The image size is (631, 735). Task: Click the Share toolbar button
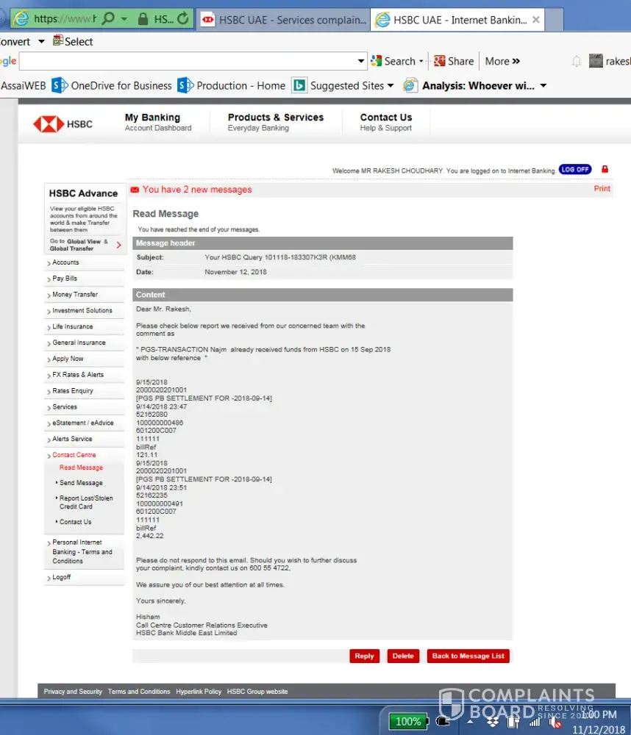point(454,61)
